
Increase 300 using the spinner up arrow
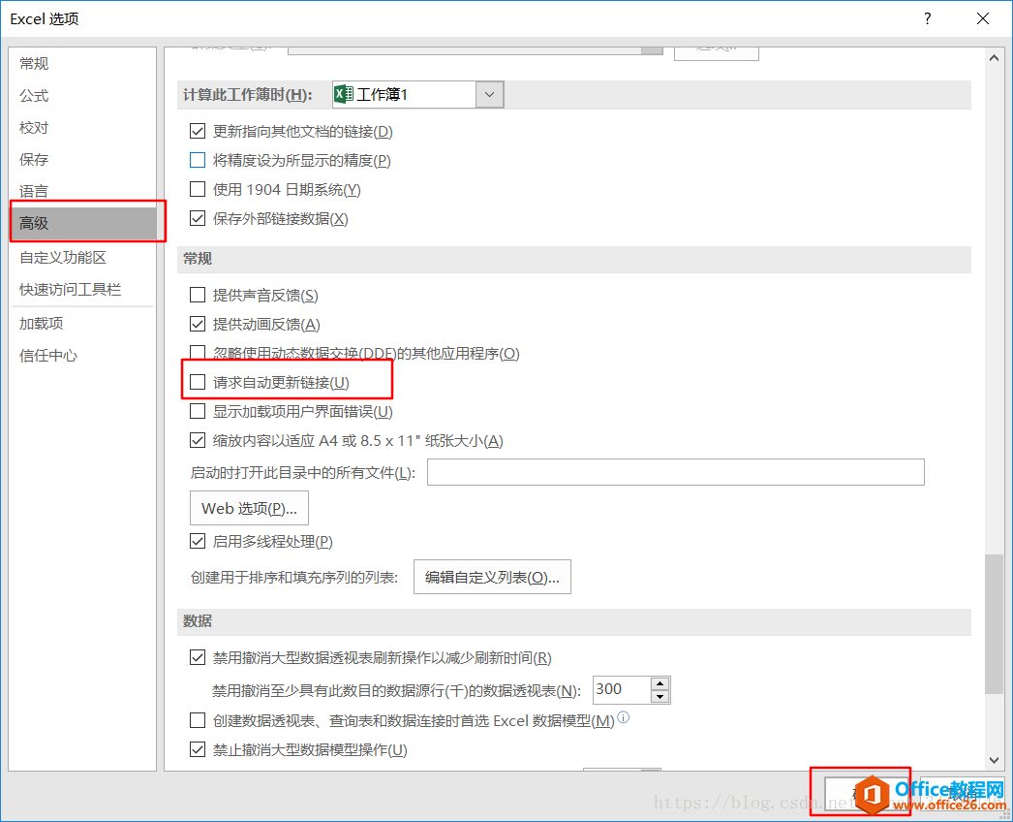coord(660,683)
